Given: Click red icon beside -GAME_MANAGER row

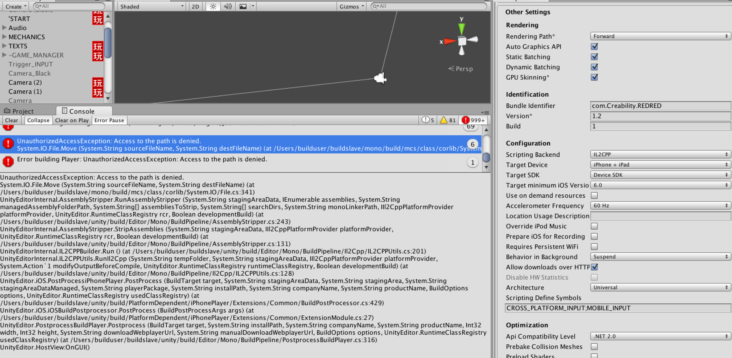Looking at the screenshot, I should click(x=98, y=56).
